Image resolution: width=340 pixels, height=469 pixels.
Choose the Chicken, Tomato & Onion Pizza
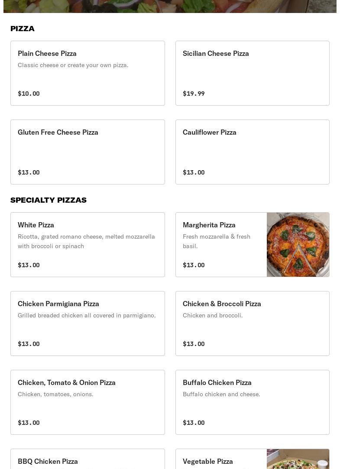click(87, 402)
